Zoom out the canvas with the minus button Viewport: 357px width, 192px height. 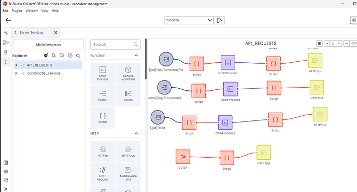(x=346, y=43)
